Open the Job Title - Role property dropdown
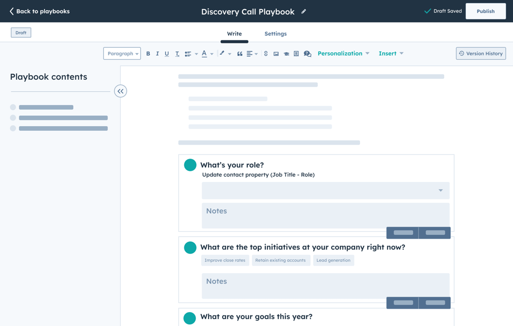The image size is (513, 326). [326, 190]
